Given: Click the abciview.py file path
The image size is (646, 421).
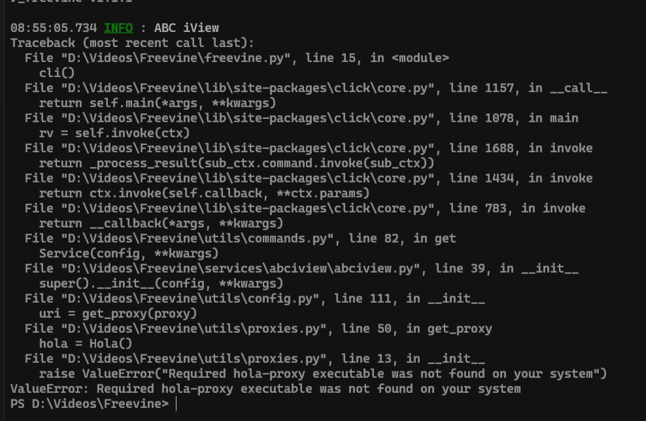Looking at the screenshot, I should coord(239,268).
